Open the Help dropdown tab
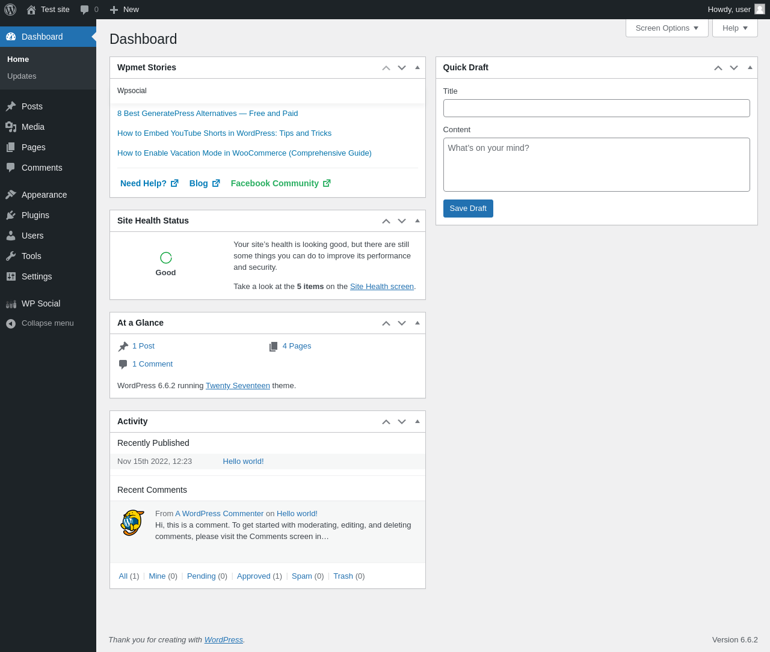This screenshot has width=770, height=652. point(735,28)
